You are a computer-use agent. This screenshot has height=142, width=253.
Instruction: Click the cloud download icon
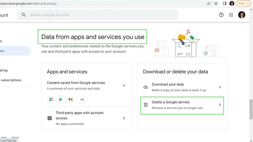pyautogui.click(x=145, y=87)
